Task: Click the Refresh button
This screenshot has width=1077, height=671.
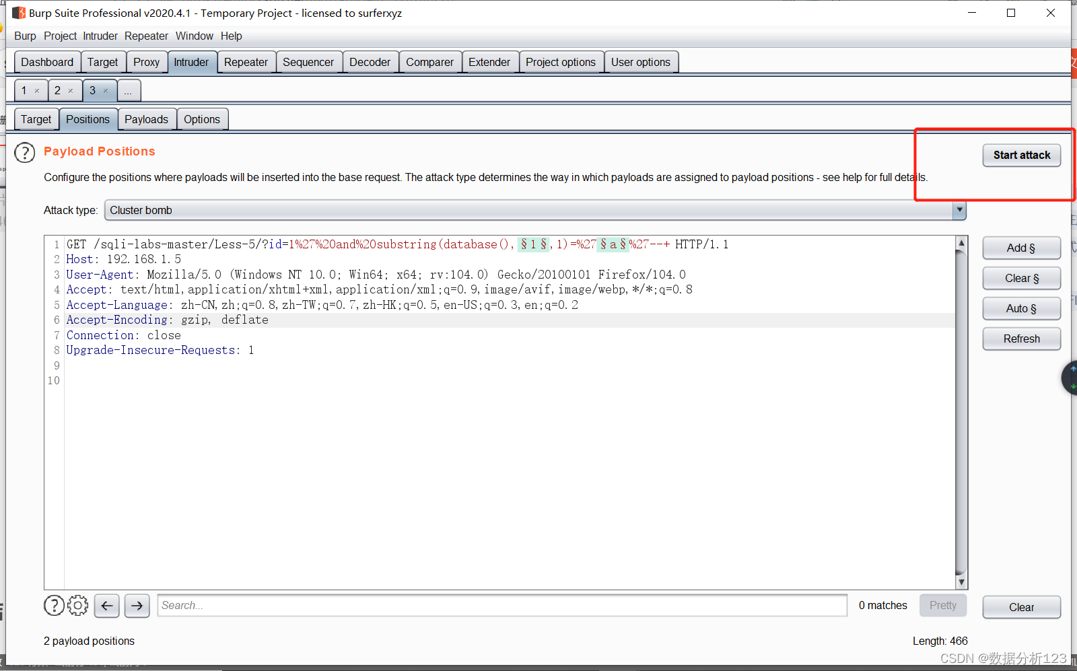Action: pos(1022,339)
